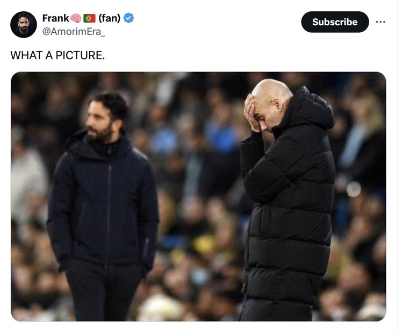Click the "(fan)" text in display name

tap(109, 18)
